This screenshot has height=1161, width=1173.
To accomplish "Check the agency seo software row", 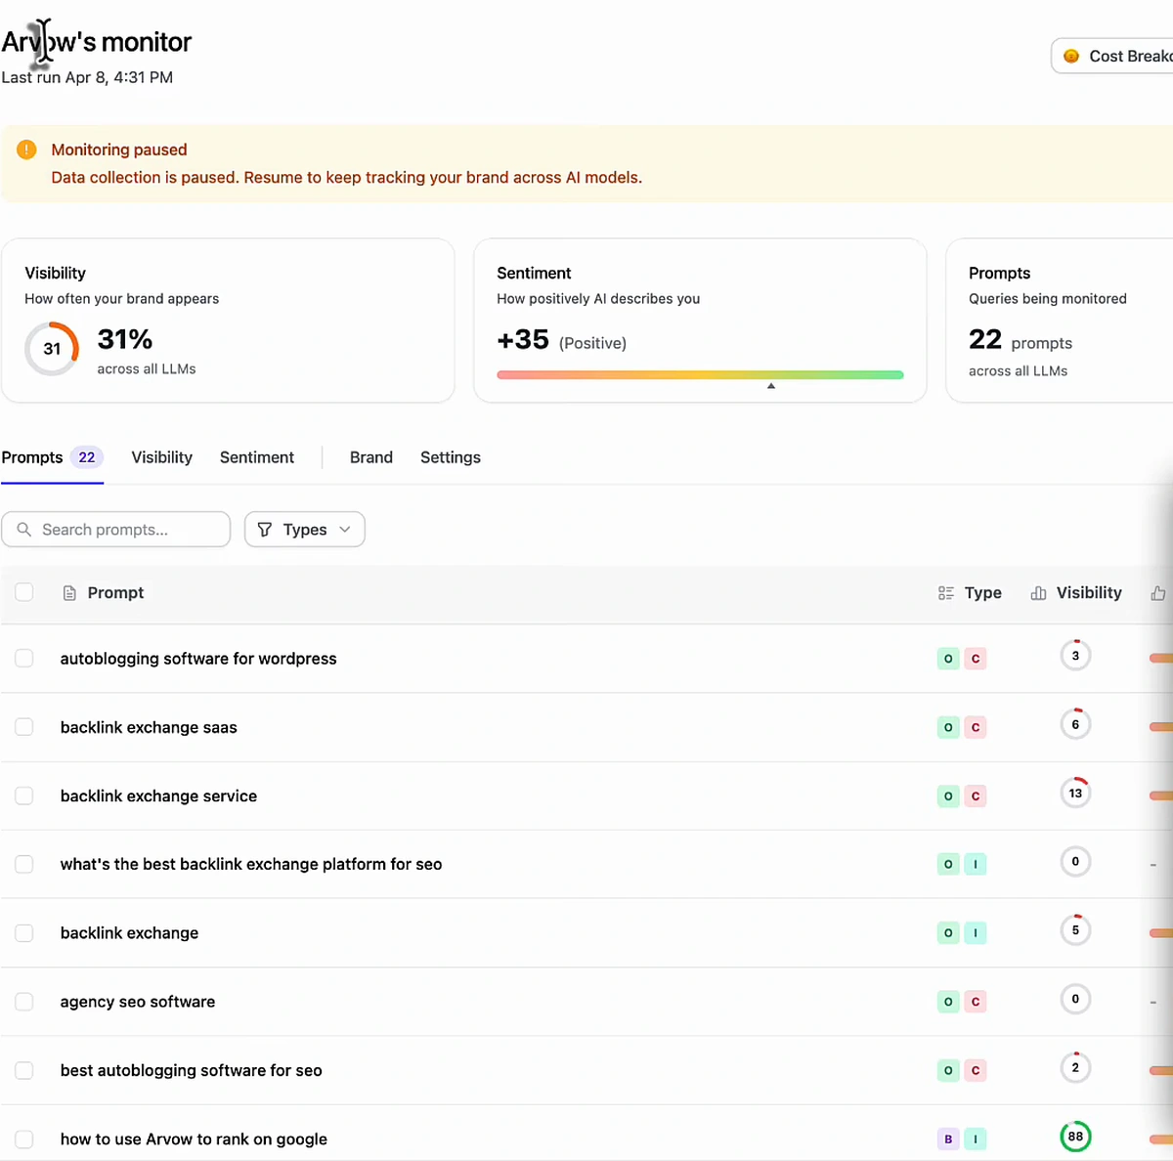I will 24,1002.
